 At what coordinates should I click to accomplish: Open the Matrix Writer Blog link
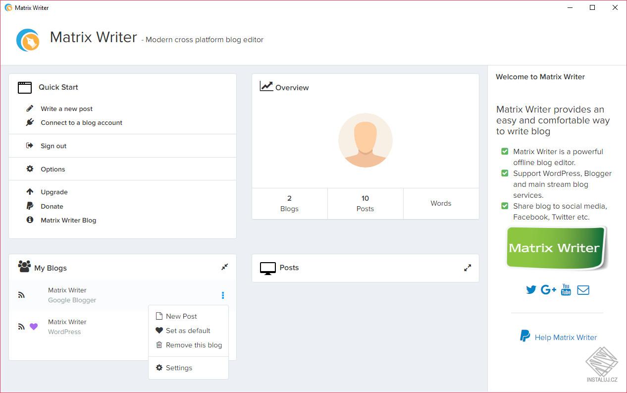coord(68,220)
